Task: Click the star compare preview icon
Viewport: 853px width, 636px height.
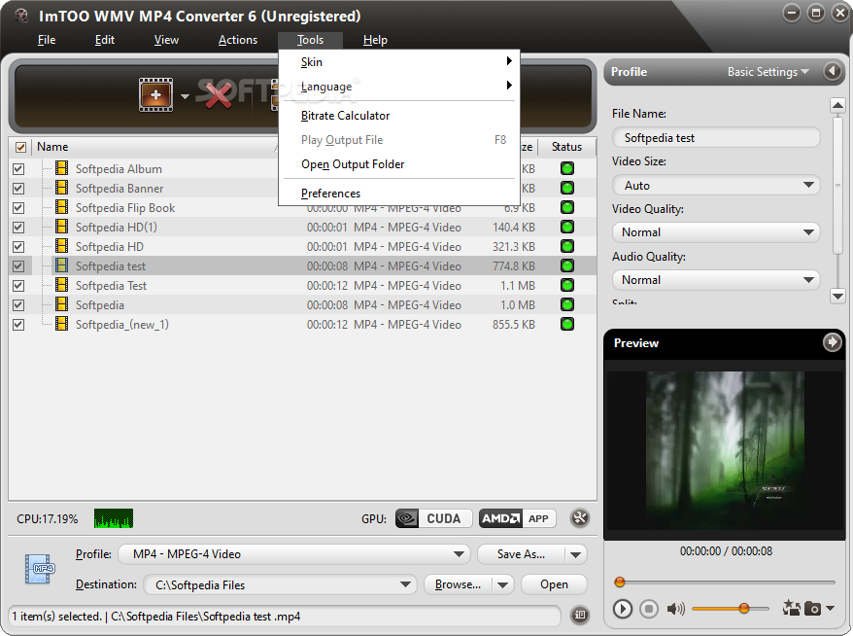Action: [791, 608]
